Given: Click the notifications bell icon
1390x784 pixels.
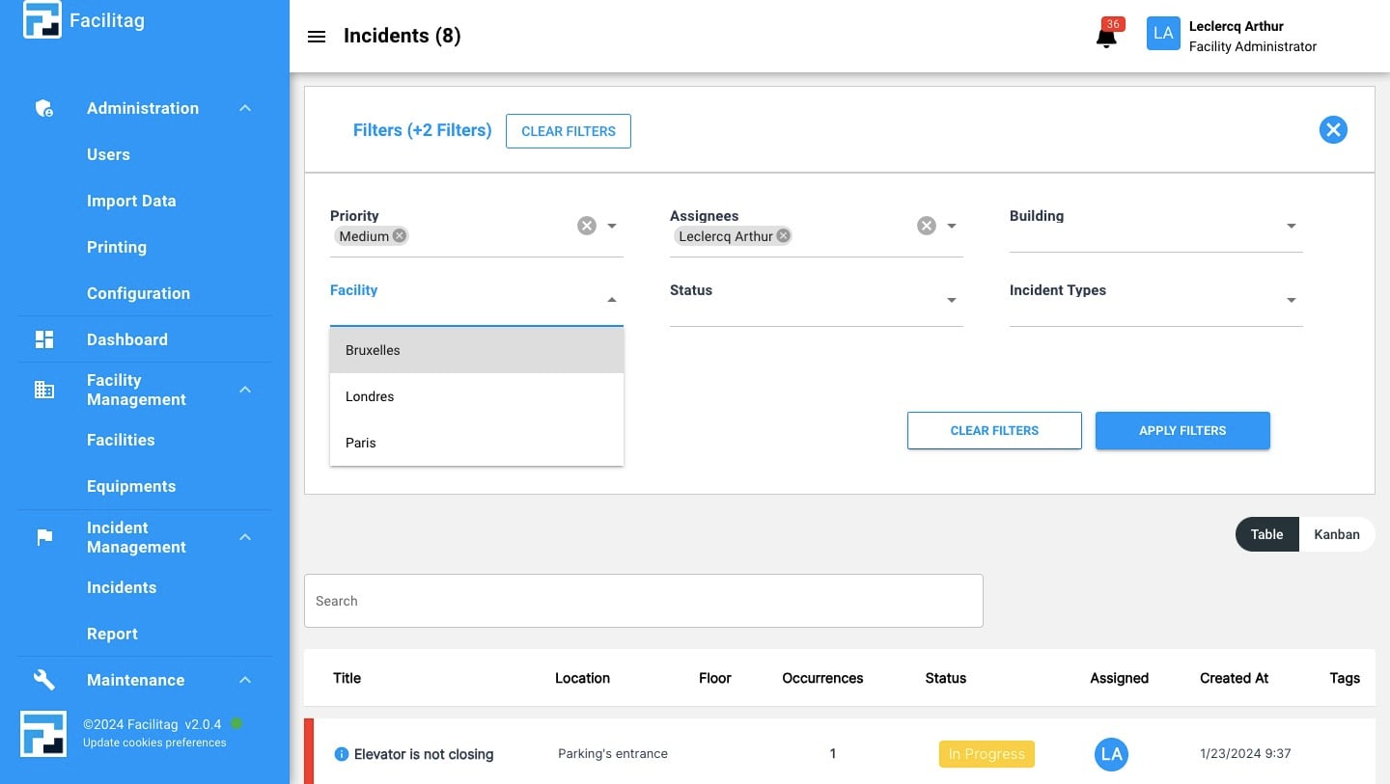Looking at the screenshot, I should point(1105,37).
